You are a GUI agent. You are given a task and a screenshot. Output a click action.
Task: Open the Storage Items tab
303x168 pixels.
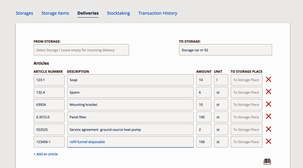(x=55, y=13)
